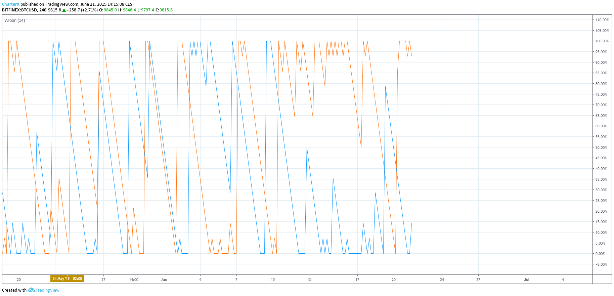Click the Jul time axis label
Screen dimensions: 614x296
pos(527,280)
